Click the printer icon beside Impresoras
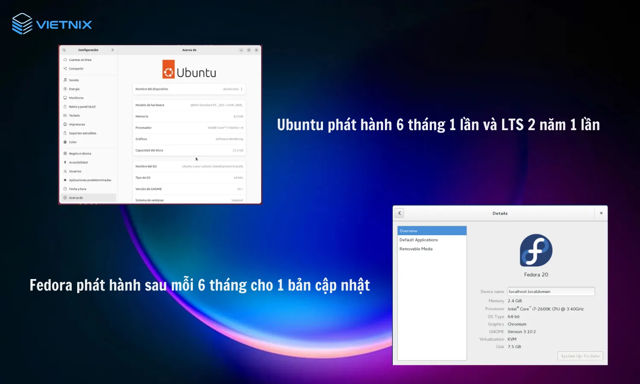 point(65,125)
